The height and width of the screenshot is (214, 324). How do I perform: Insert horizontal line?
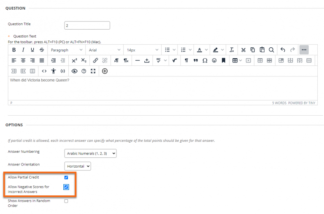(x=138, y=61)
